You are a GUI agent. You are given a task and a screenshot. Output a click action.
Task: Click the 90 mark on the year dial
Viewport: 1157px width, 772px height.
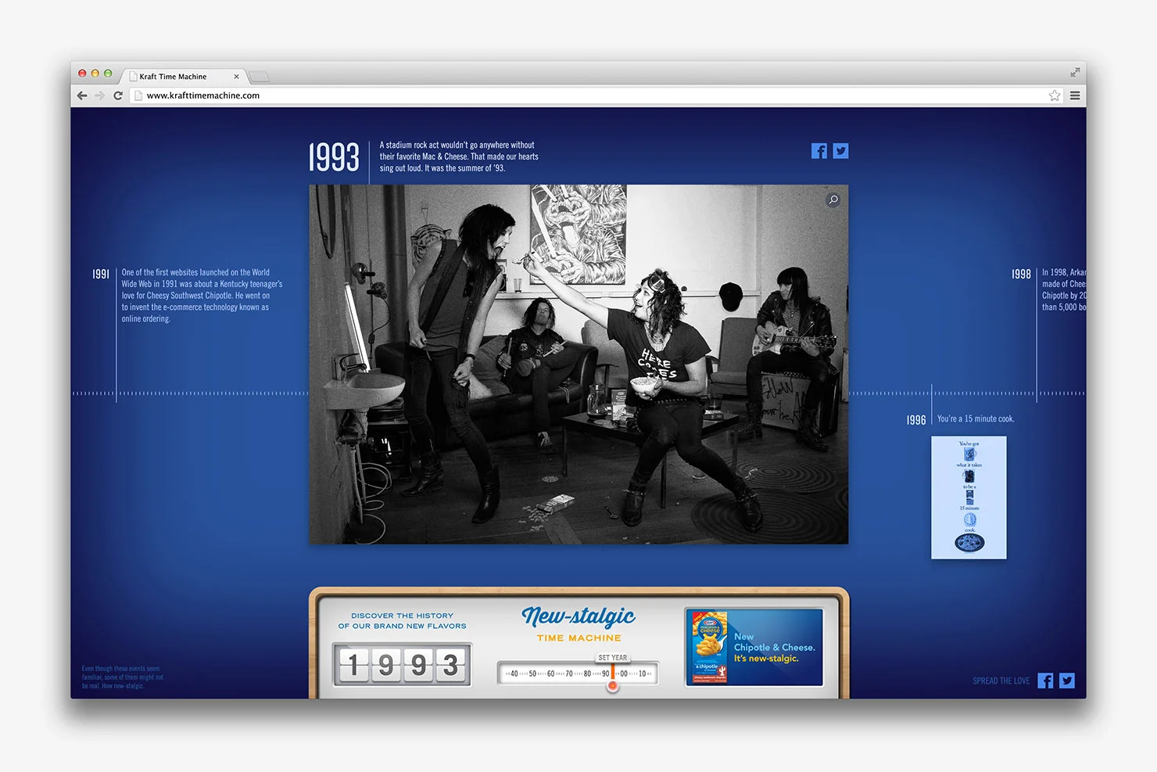coord(606,673)
